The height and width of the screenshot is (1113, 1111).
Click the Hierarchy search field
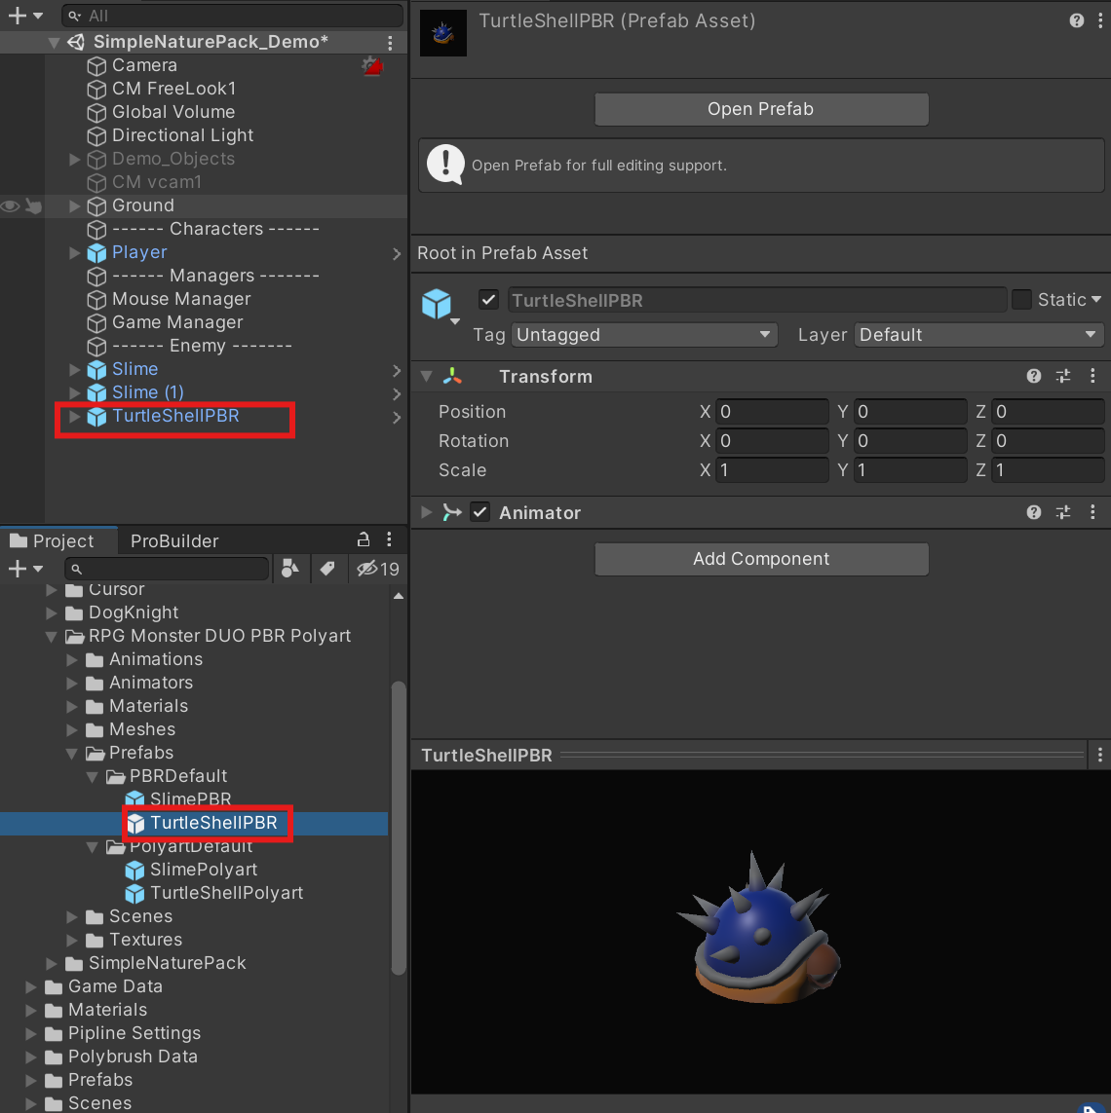(x=232, y=16)
